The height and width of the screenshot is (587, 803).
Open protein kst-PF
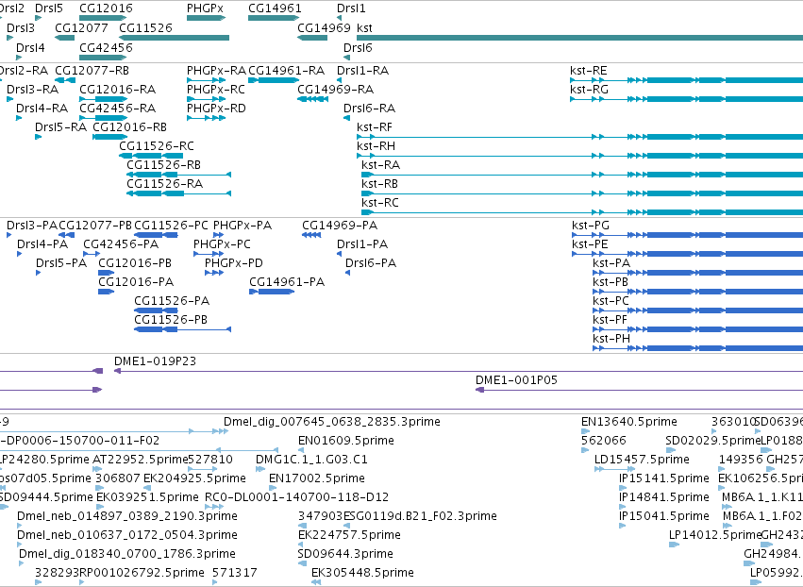[610, 320]
